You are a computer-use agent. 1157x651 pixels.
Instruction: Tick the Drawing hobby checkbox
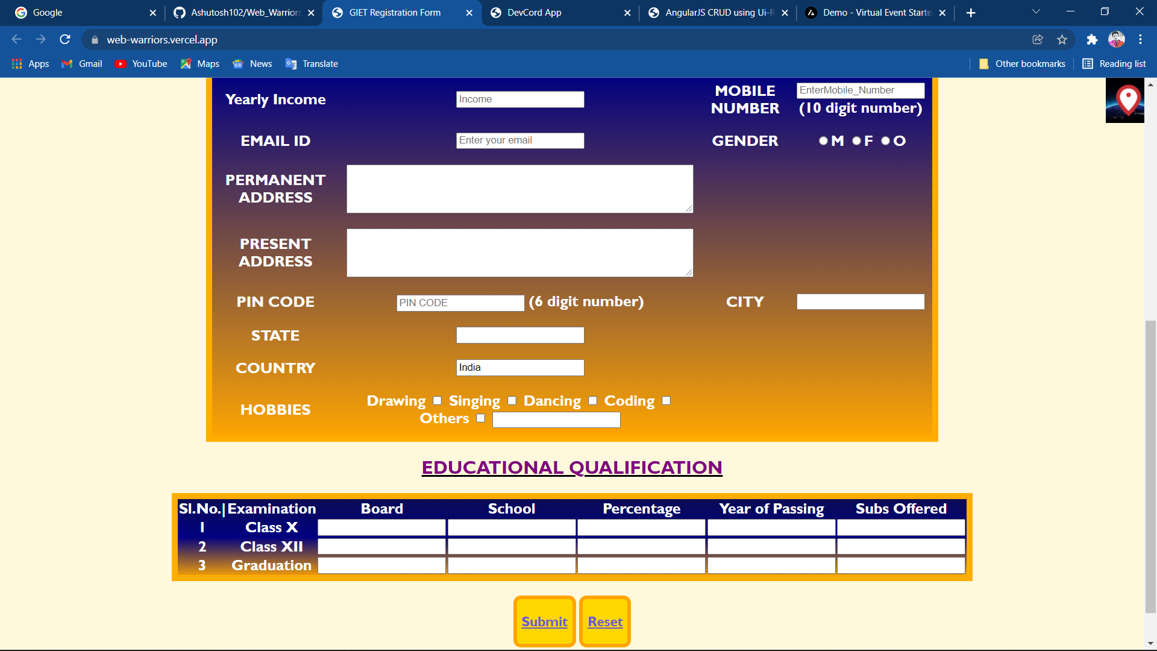tap(437, 401)
